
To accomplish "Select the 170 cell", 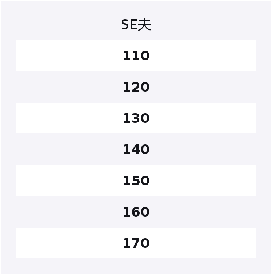I will tap(136, 243).
